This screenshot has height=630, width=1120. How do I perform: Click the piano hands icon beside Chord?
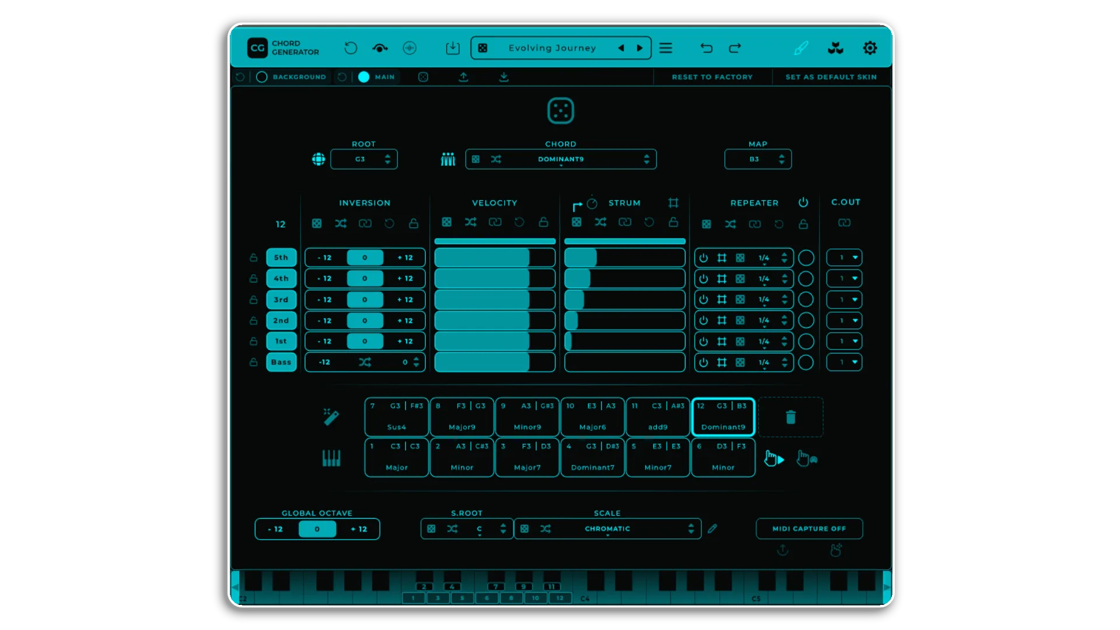coord(448,159)
